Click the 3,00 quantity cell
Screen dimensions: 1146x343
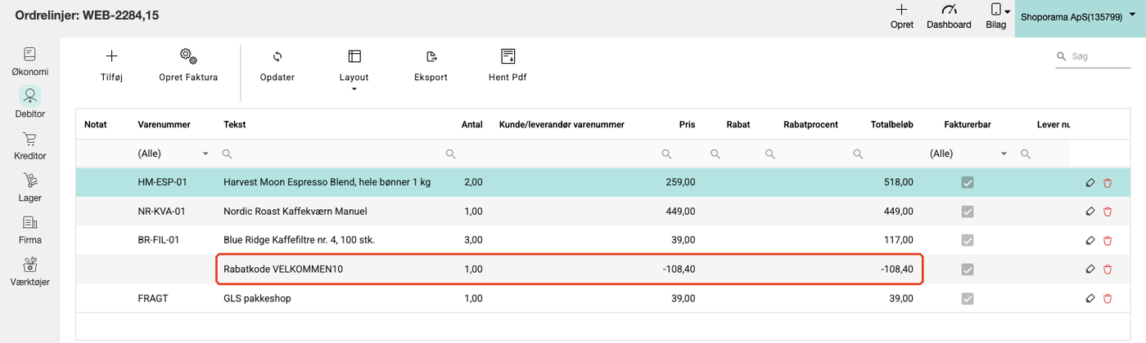pos(473,240)
